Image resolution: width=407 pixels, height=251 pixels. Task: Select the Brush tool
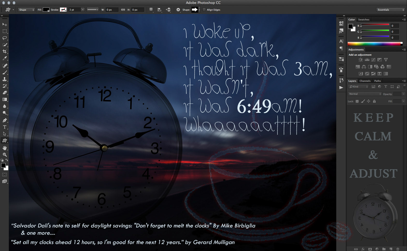click(x=5, y=72)
